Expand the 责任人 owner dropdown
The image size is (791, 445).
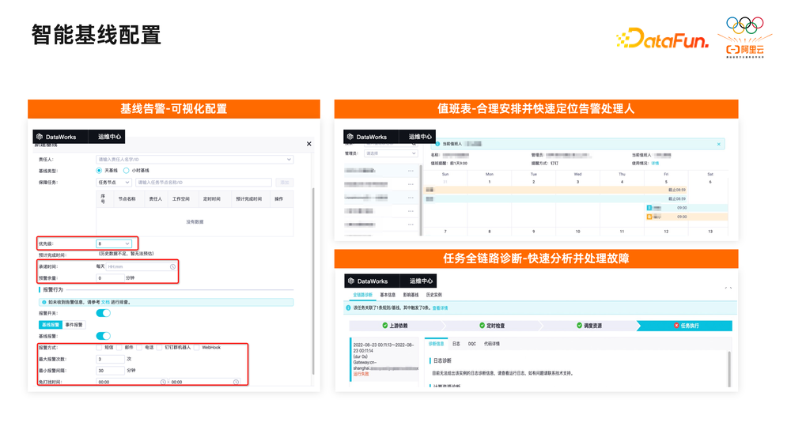coord(195,159)
